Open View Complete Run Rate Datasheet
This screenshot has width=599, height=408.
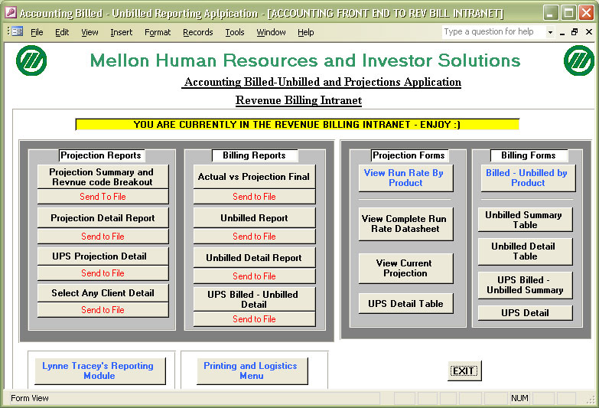click(x=405, y=224)
